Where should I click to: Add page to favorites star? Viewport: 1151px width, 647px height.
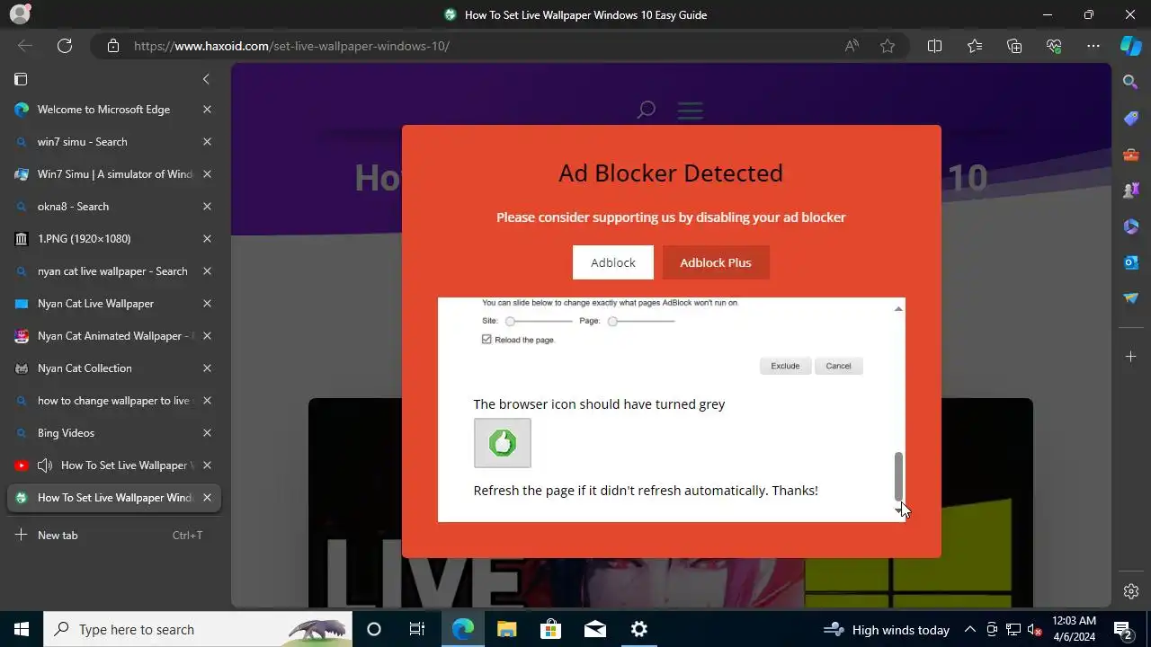(888, 46)
